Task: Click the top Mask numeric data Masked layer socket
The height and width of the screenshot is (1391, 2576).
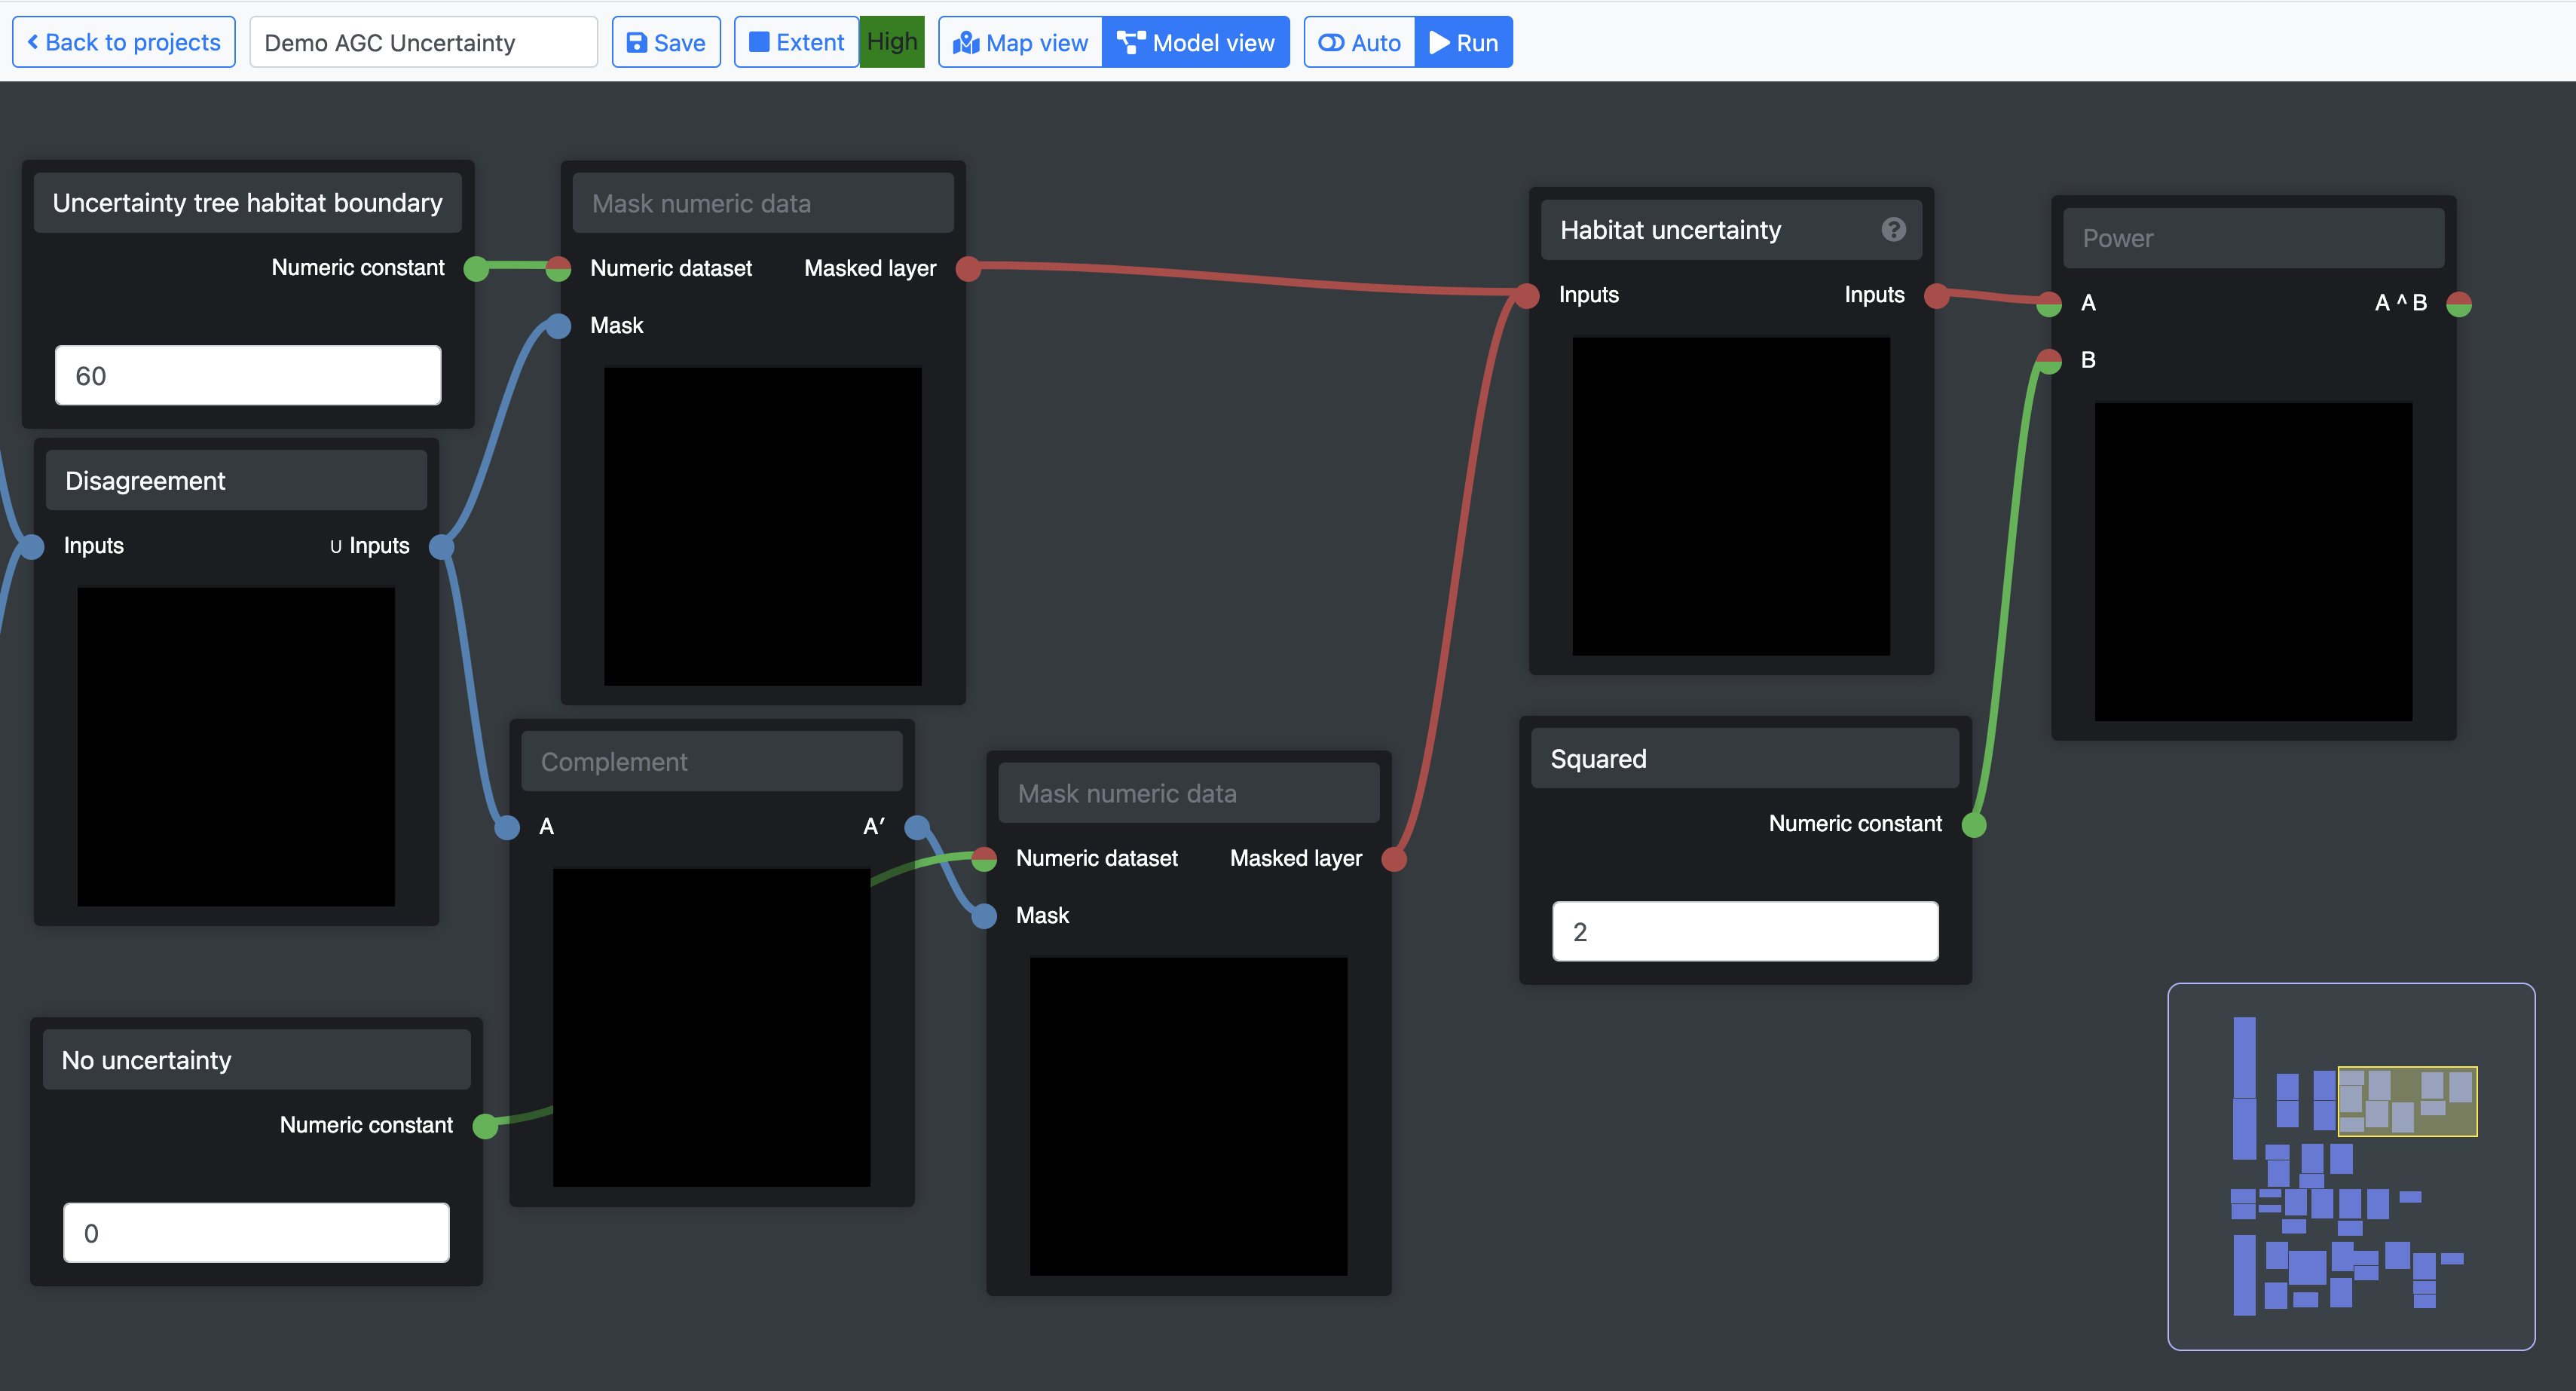Action: [968, 269]
